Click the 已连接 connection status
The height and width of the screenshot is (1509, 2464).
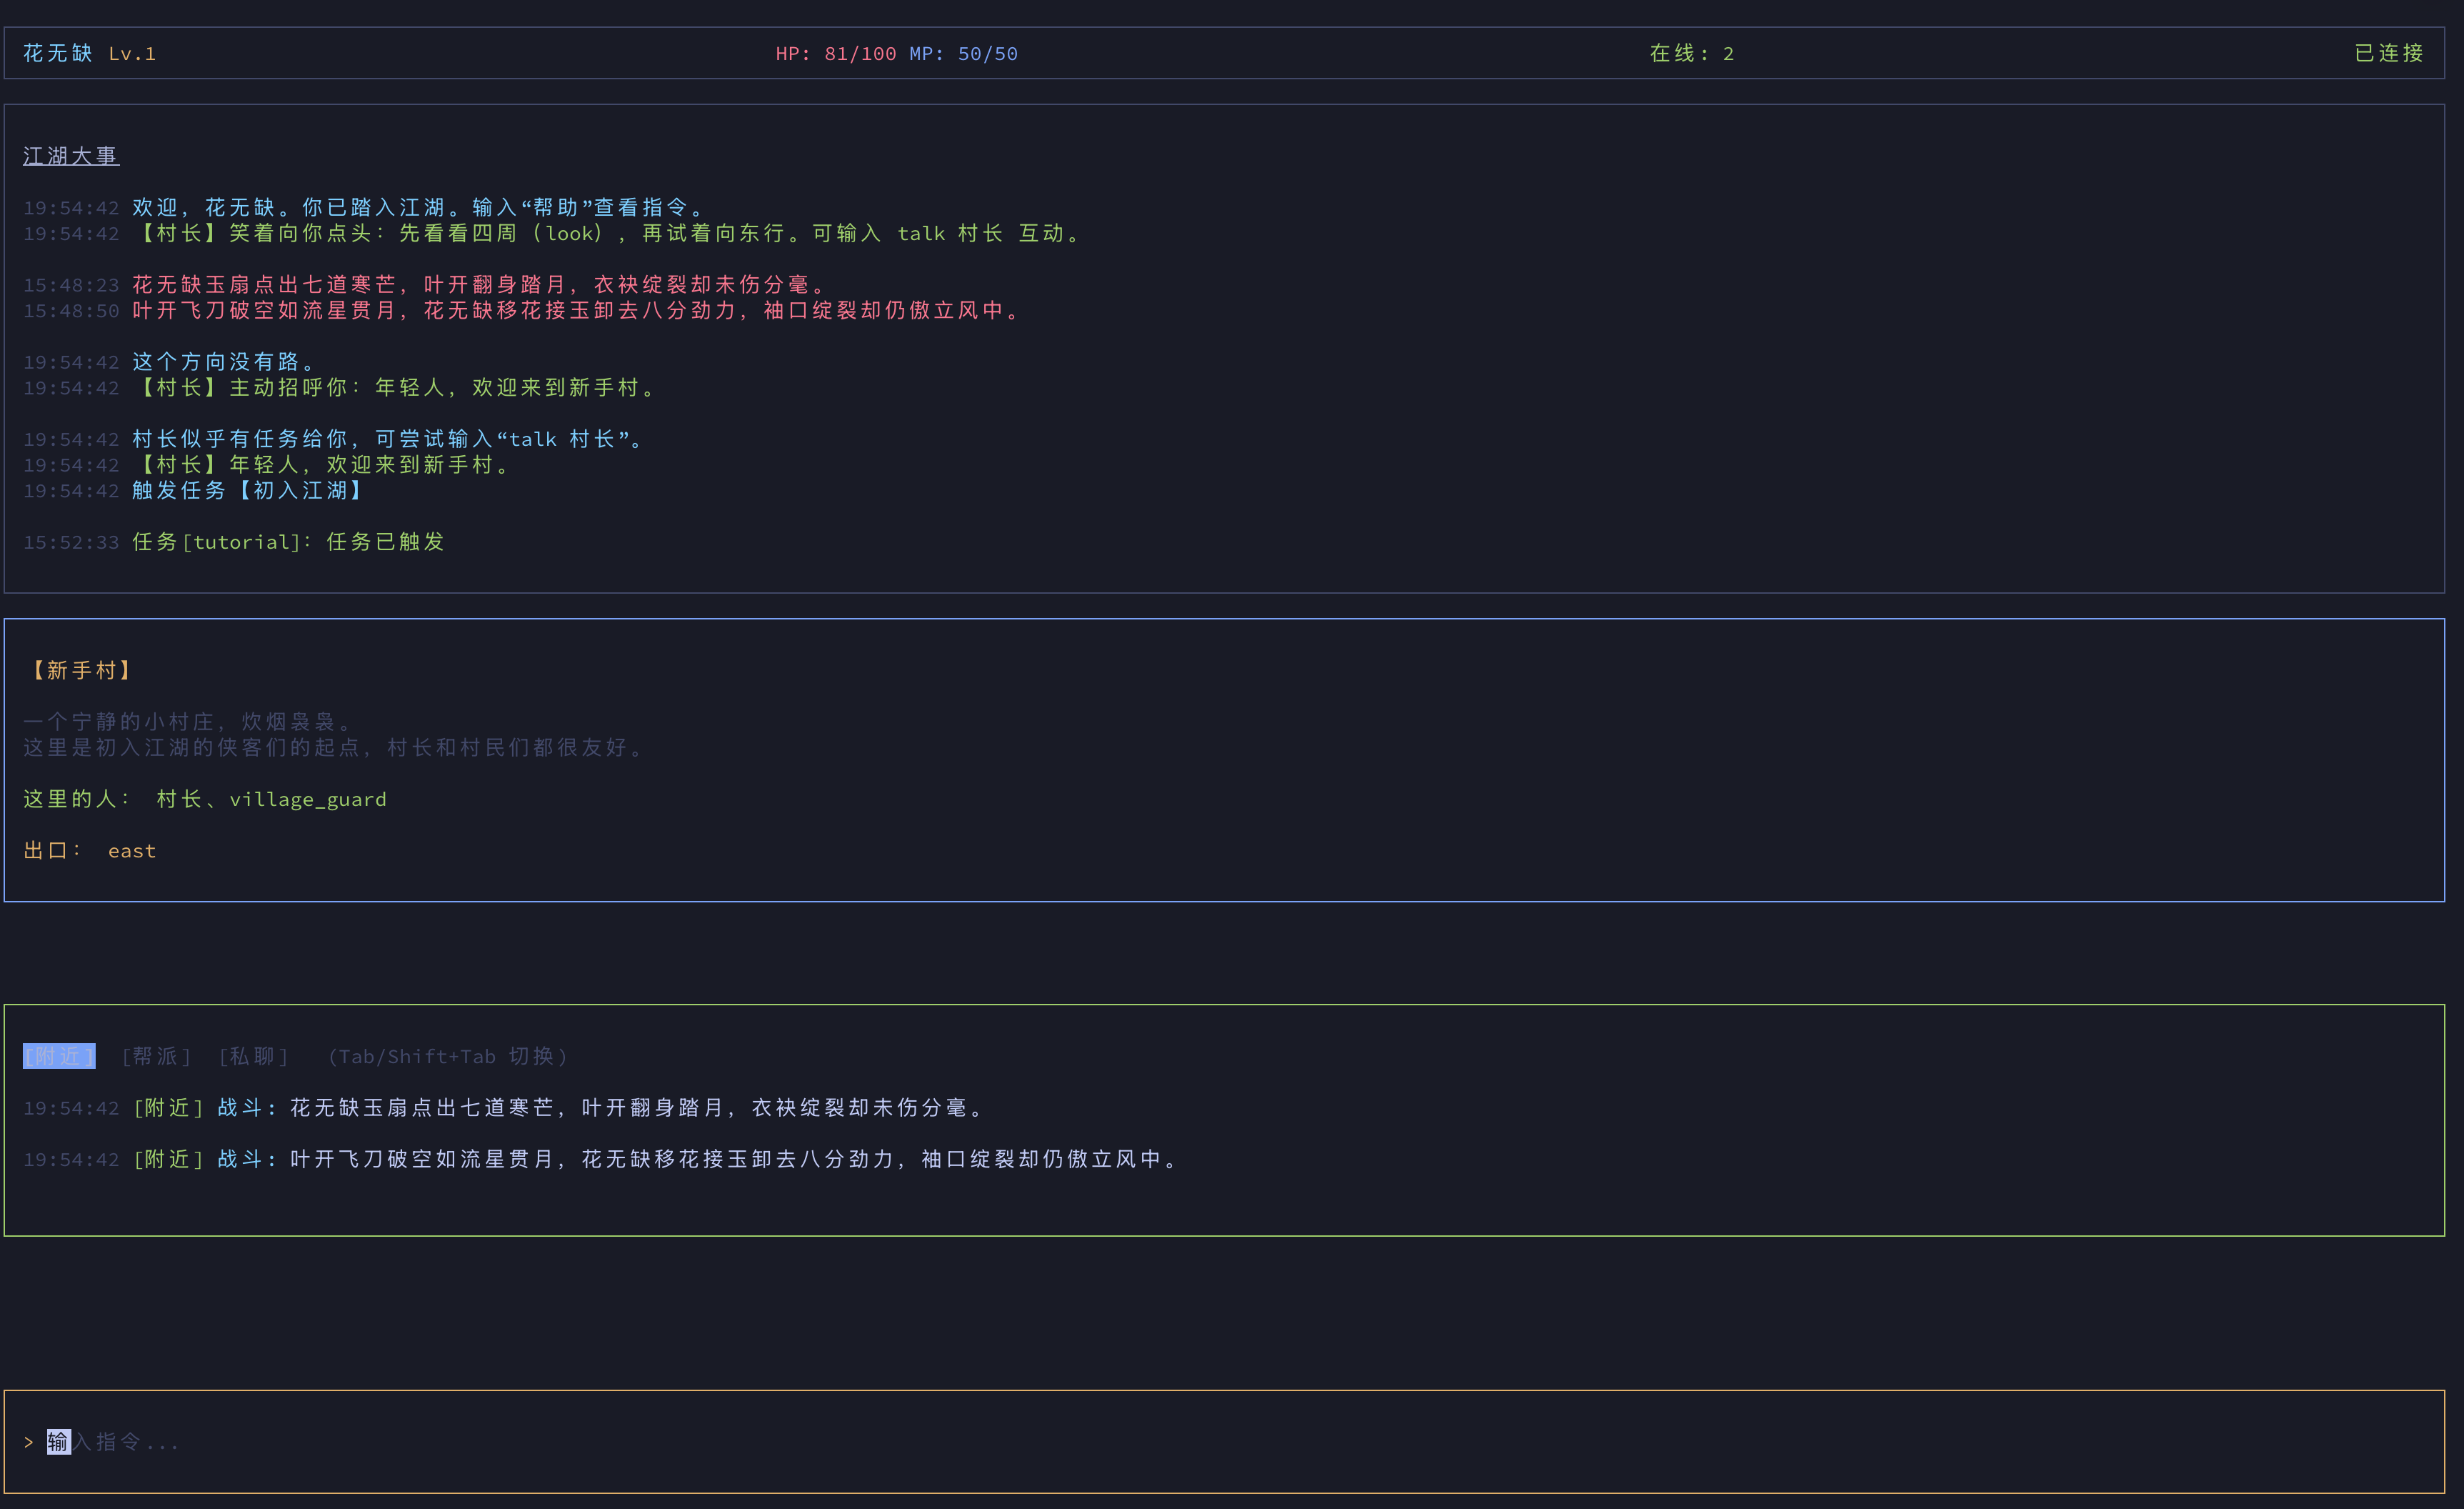tap(2389, 53)
